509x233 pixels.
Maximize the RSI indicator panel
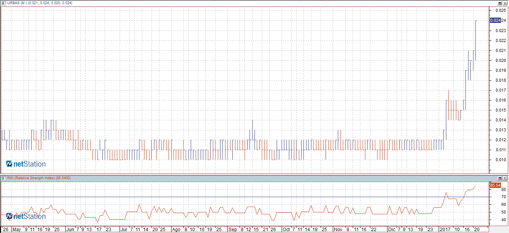[x=500, y=178]
